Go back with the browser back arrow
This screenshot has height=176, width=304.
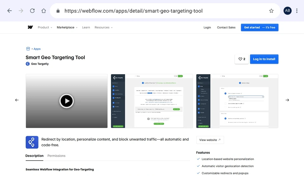(x=9, y=11)
